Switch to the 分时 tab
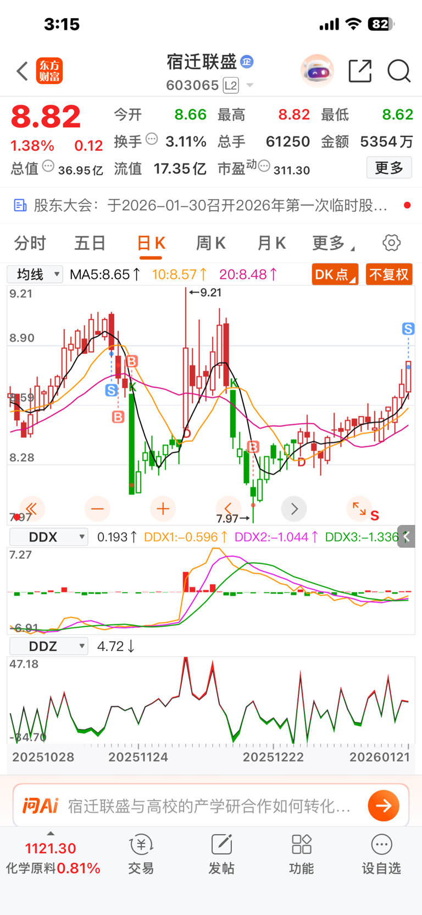422x915 pixels. pyautogui.click(x=30, y=243)
